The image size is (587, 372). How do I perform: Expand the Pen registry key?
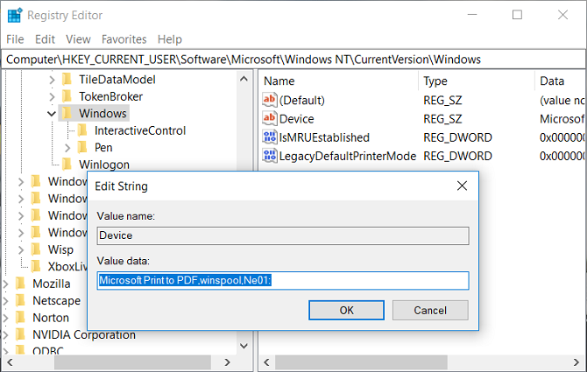(x=67, y=147)
